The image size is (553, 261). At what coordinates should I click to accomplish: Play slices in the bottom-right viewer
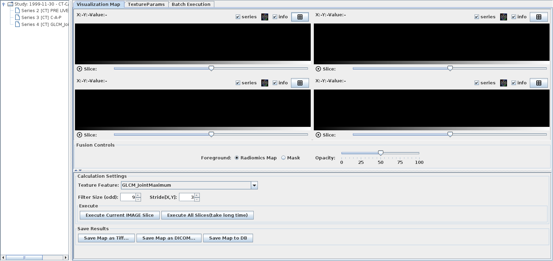(318, 135)
